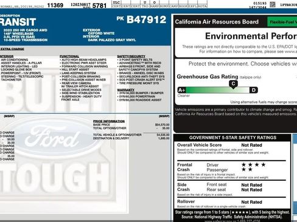Screen dimensions: 297x222
Task: Click the 2023 250 HR CARGO AWD line
Action: [x=26, y=30]
